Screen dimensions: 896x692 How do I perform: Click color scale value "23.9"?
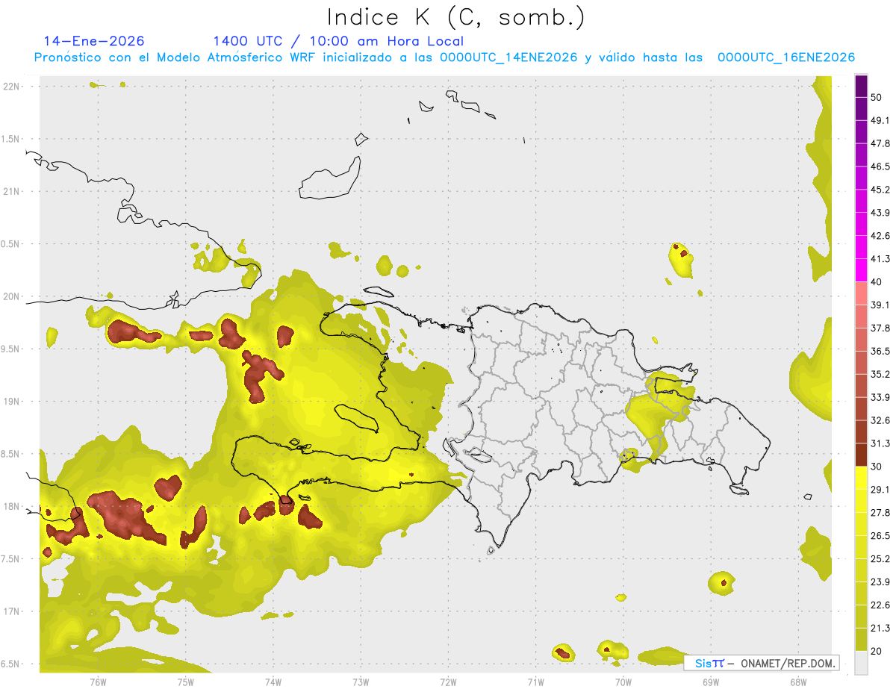point(880,582)
